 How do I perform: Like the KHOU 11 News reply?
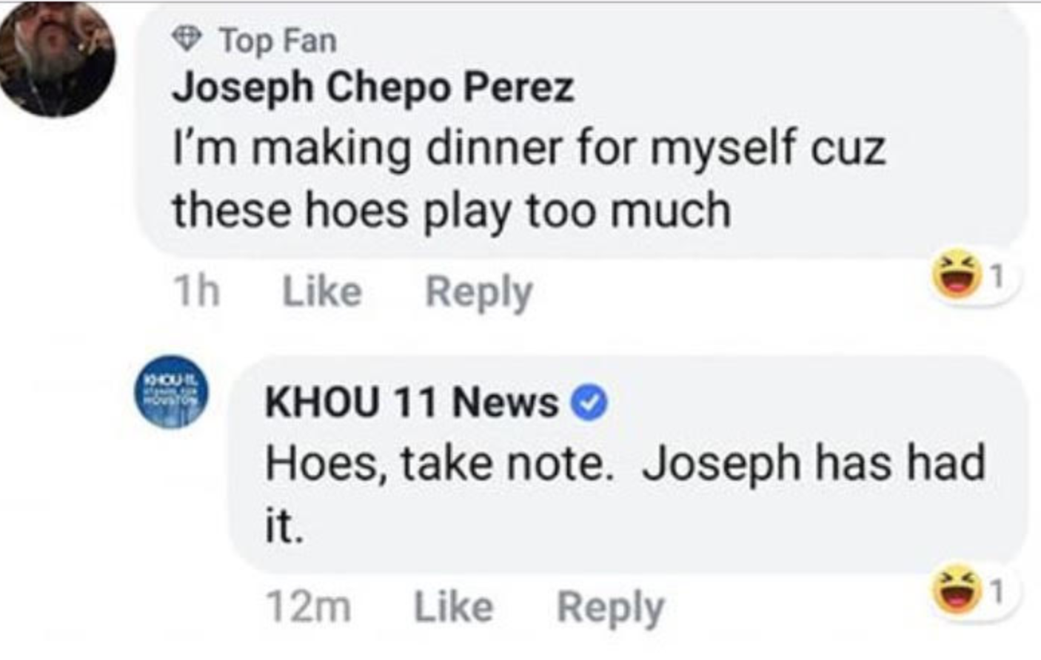click(453, 607)
